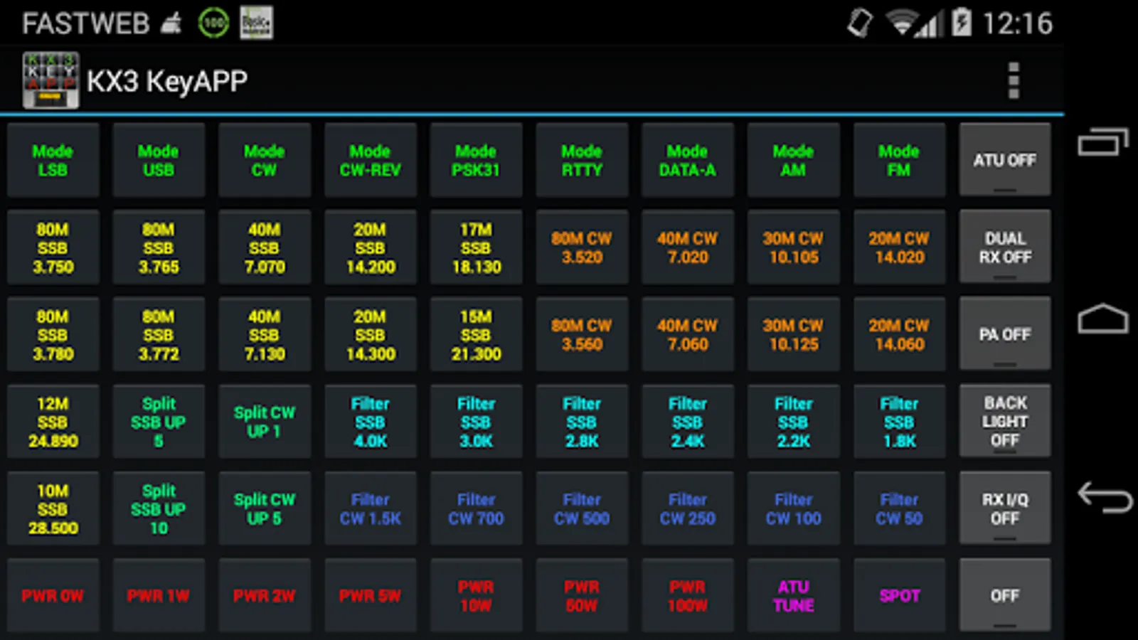This screenshot has height=640, width=1138.
Task: Activate Split SSB UP 5
Action: [159, 422]
